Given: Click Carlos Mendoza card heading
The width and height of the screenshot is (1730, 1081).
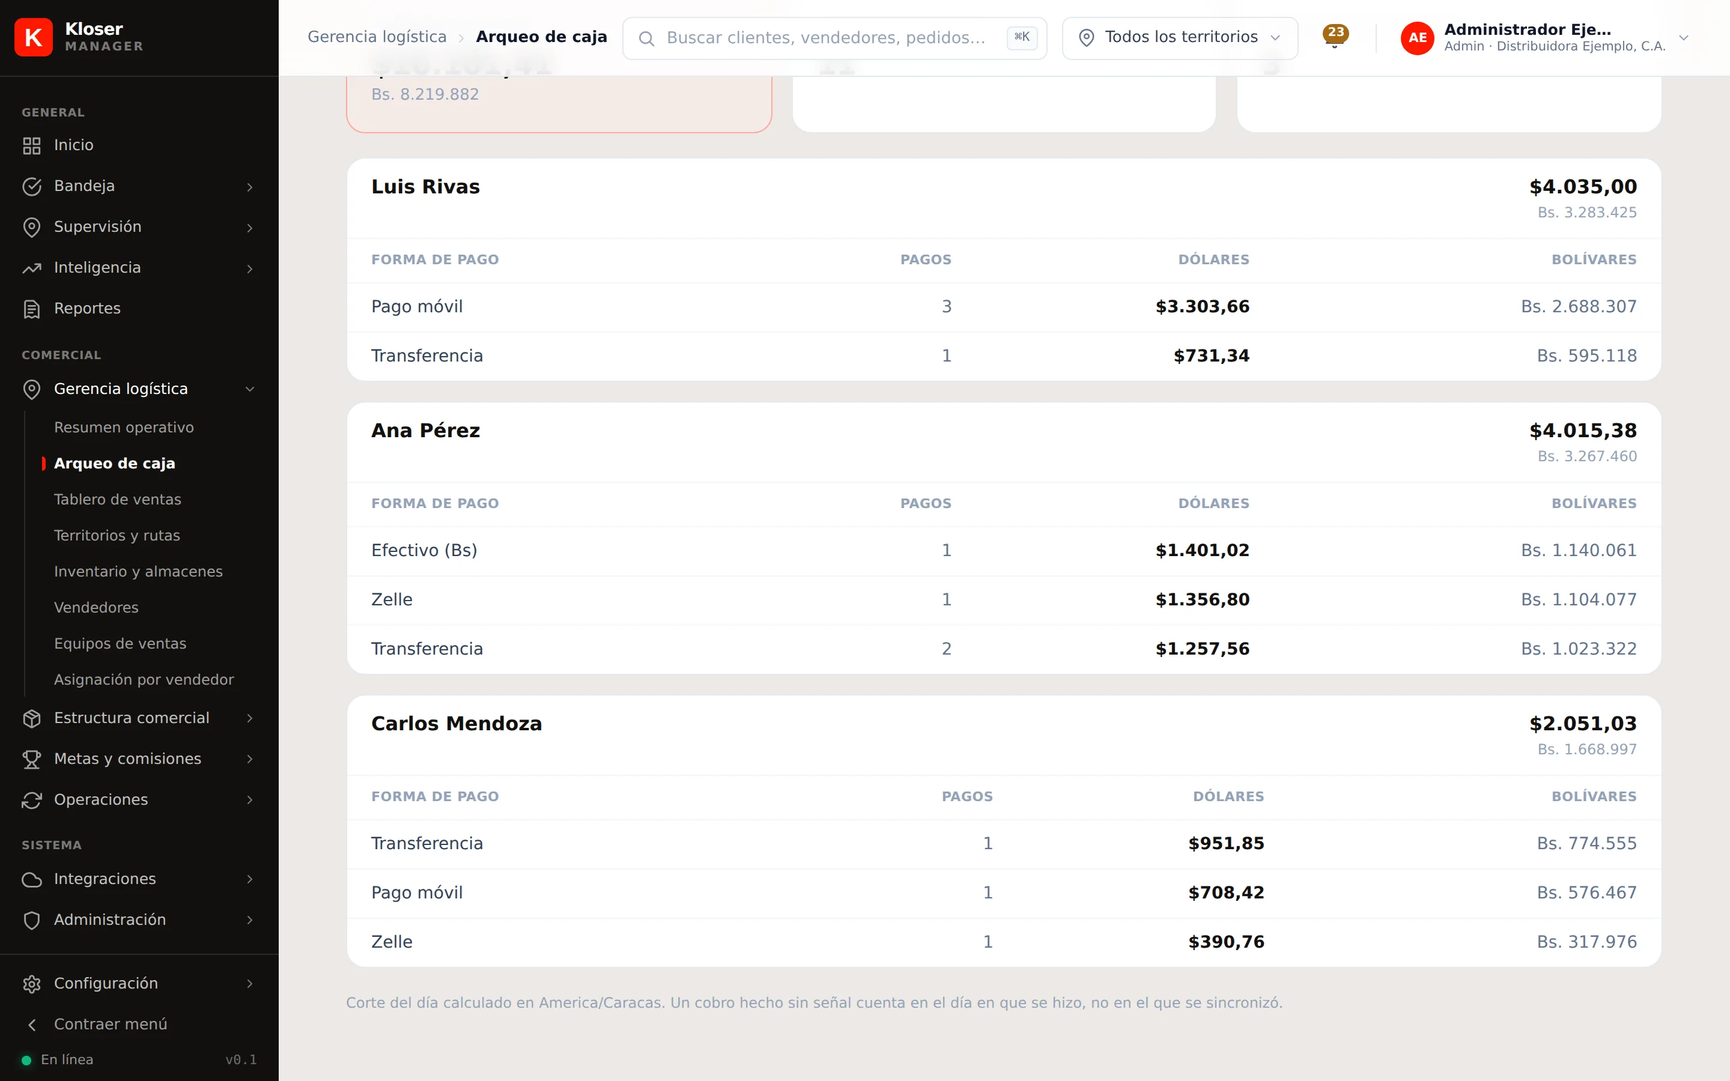Looking at the screenshot, I should click(x=456, y=724).
